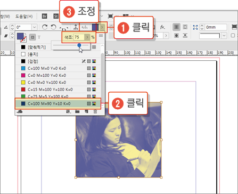The height and width of the screenshot is (194, 238).
Task: Select the fill color box in swatches panel
Action: click(x=20, y=36)
